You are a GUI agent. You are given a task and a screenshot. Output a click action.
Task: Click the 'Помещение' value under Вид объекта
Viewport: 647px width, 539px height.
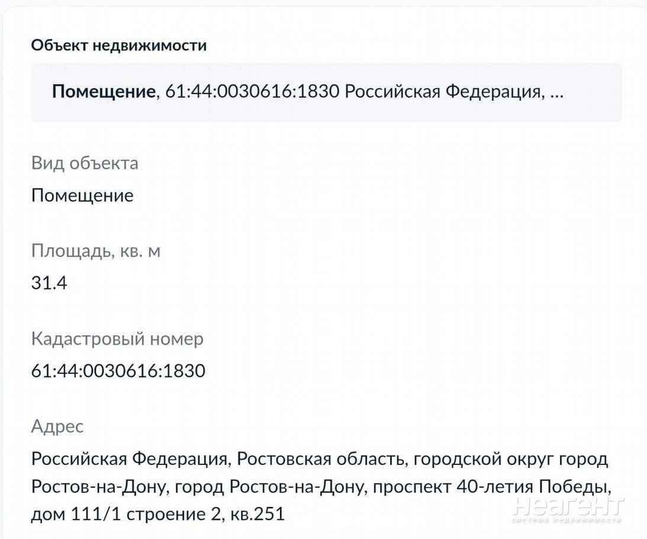[x=82, y=196]
